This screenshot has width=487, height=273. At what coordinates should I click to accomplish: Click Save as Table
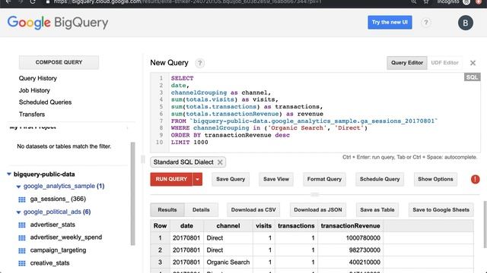(377, 210)
